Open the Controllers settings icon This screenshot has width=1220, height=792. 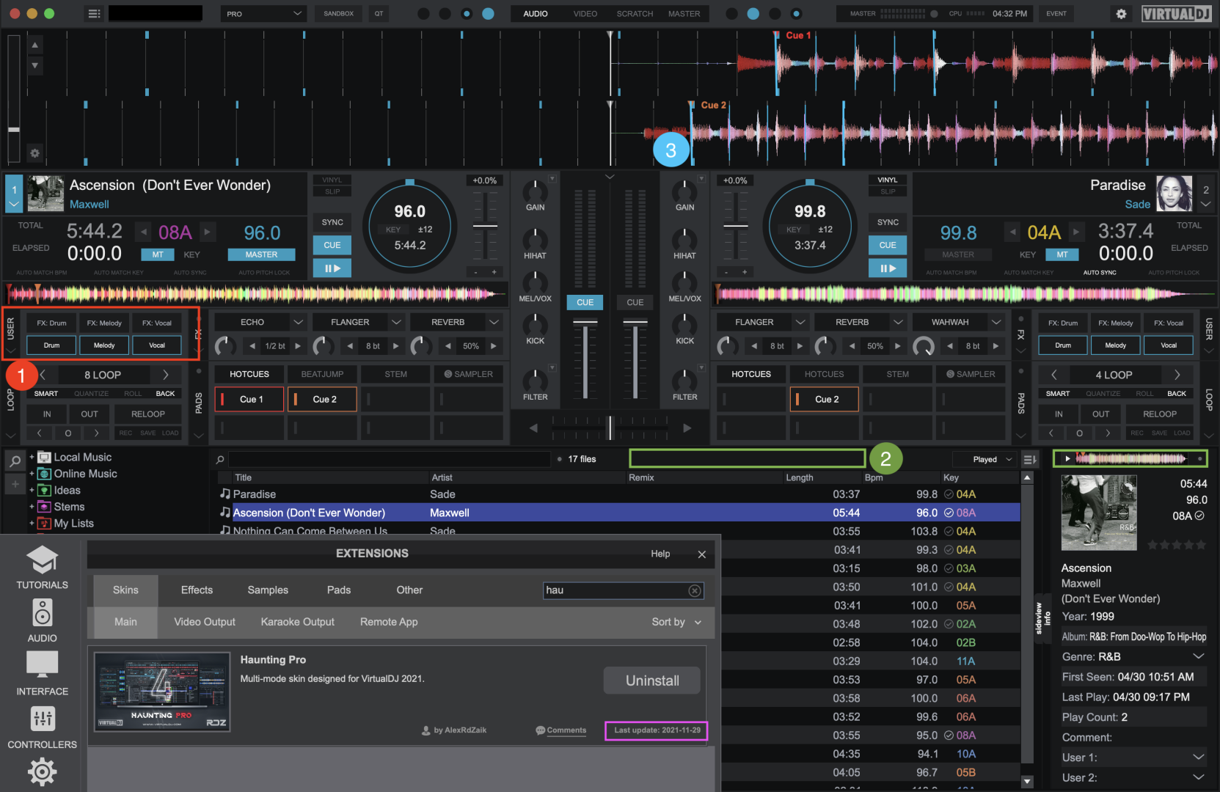pos(43,719)
